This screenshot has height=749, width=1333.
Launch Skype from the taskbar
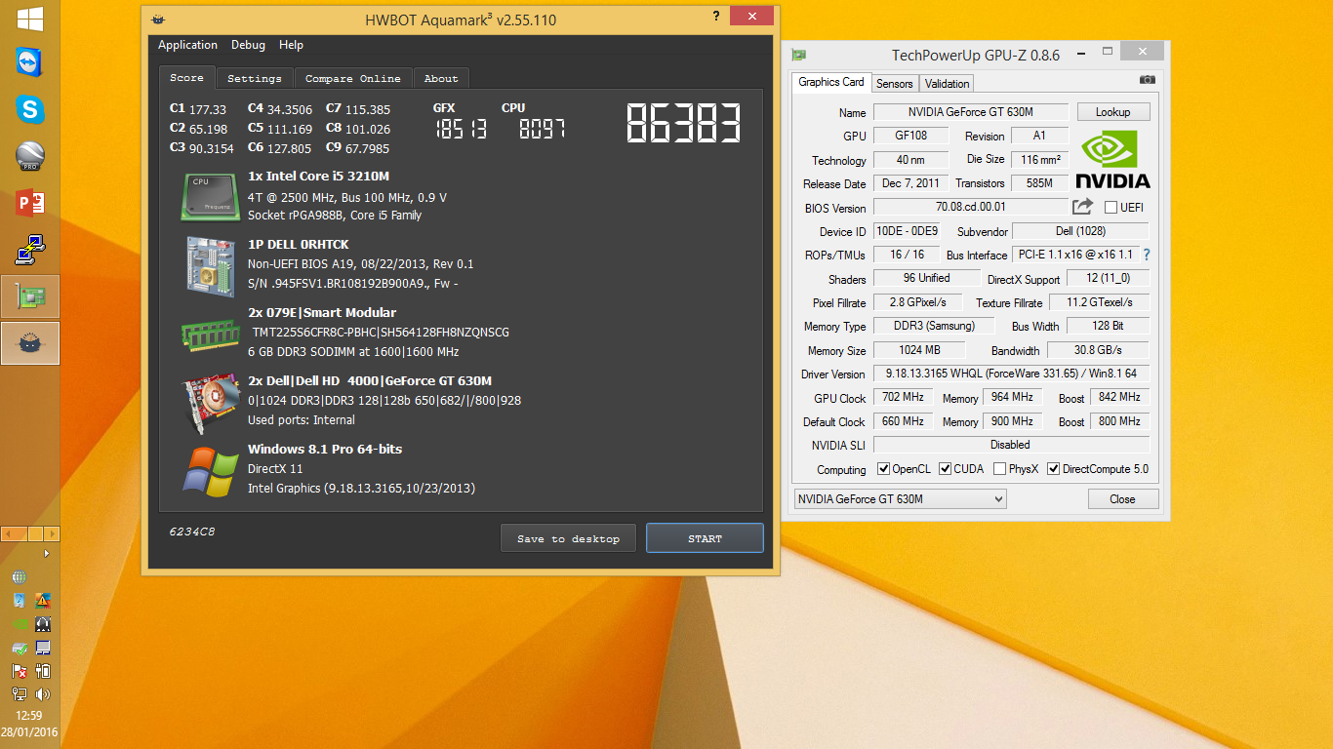[30, 109]
